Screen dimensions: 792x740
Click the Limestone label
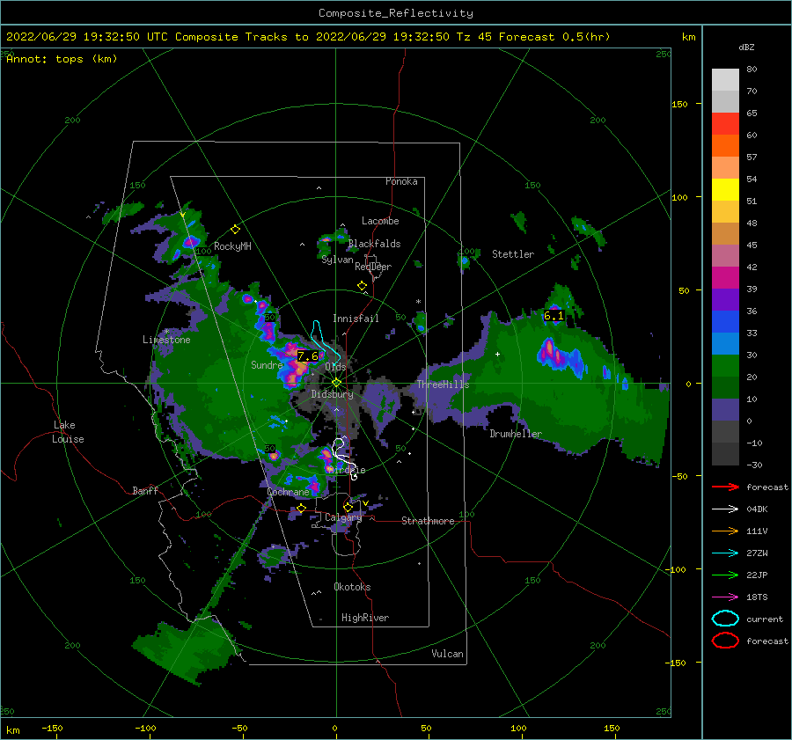coord(166,340)
